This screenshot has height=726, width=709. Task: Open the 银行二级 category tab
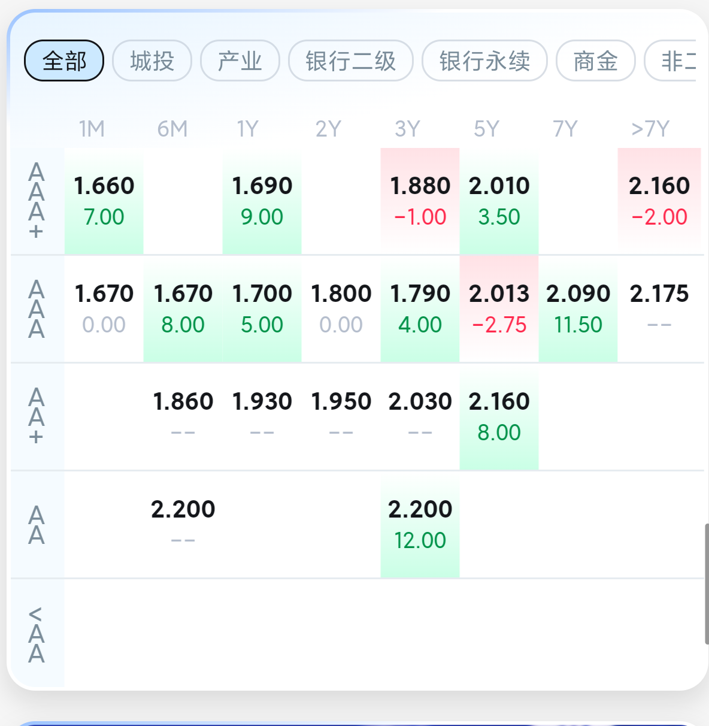[351, 60]
